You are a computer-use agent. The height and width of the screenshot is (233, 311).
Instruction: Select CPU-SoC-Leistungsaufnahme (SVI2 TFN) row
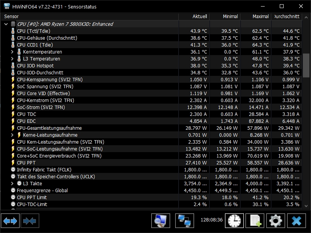[151, 149]
